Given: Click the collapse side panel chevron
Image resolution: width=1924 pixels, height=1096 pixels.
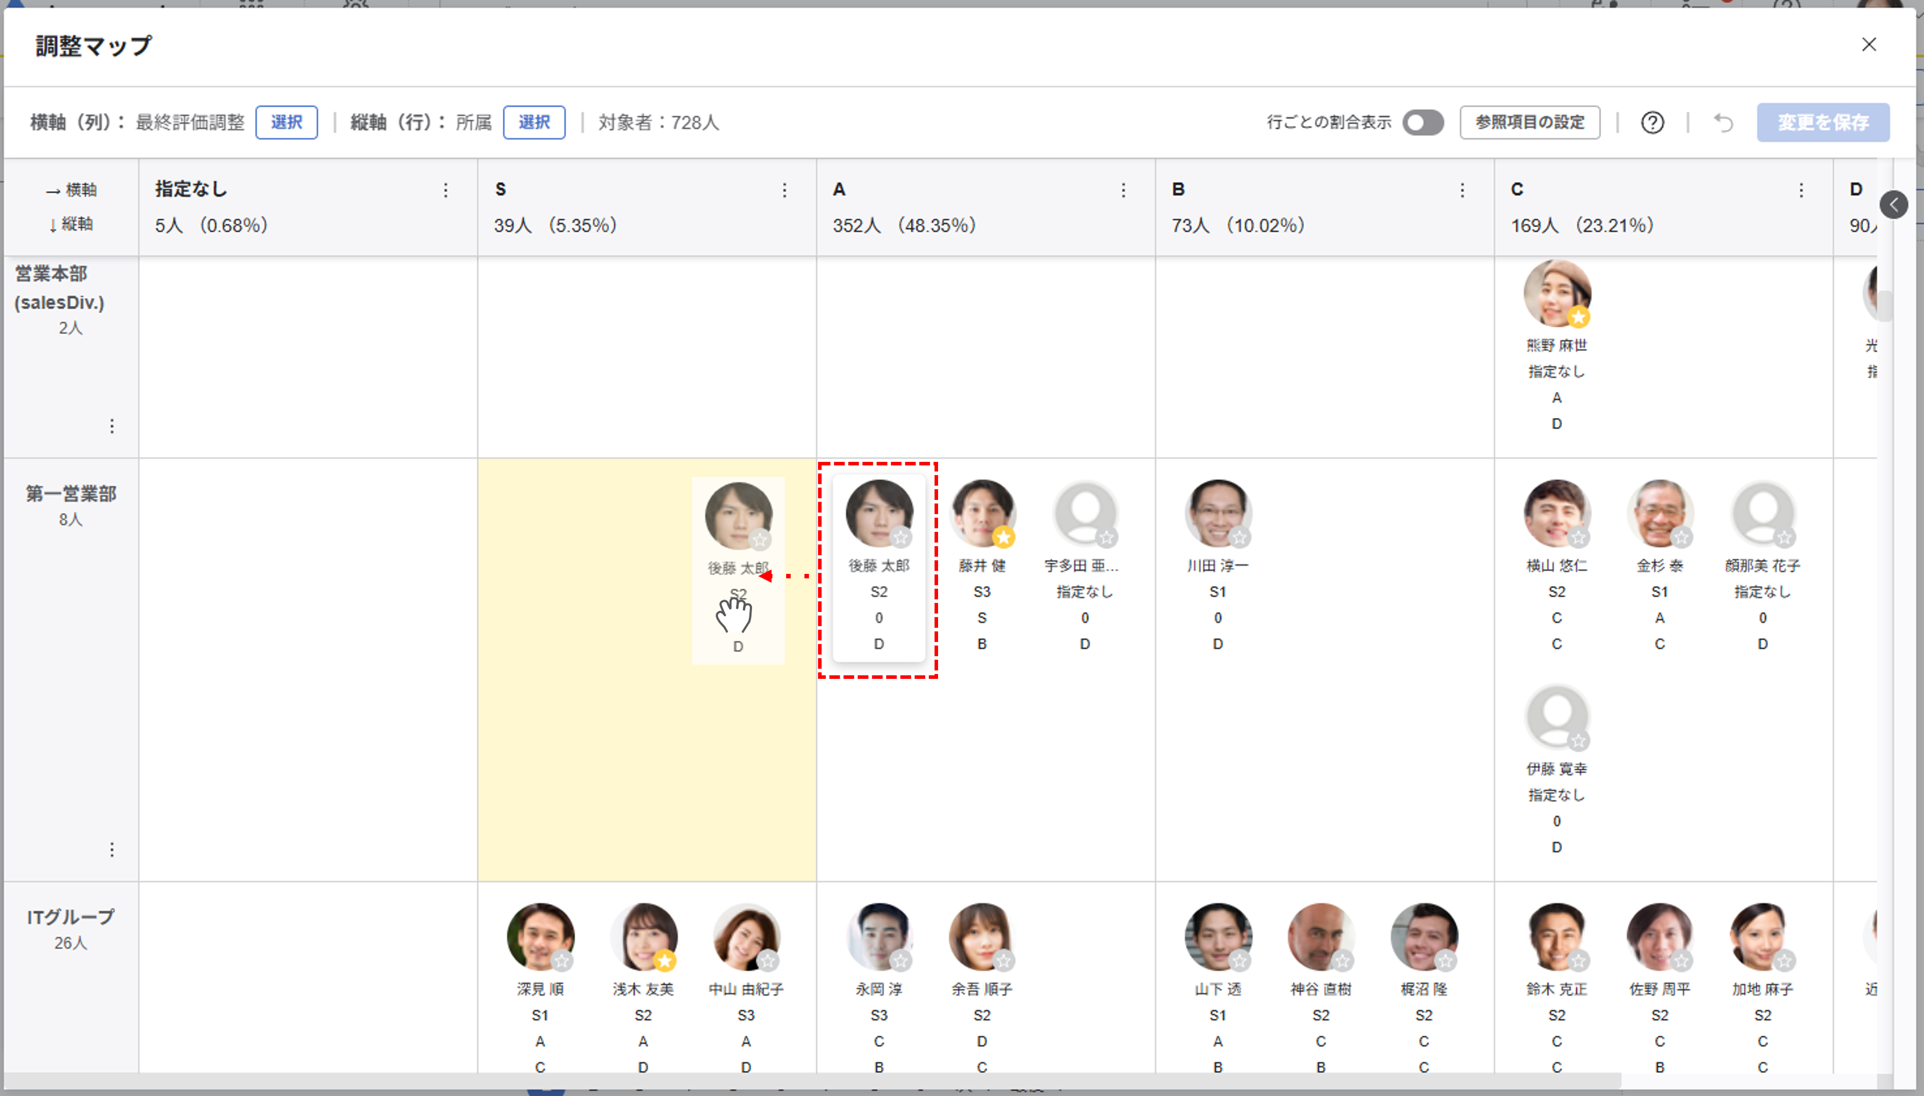Looking at the screenshot, I should tap(1893, 205).
